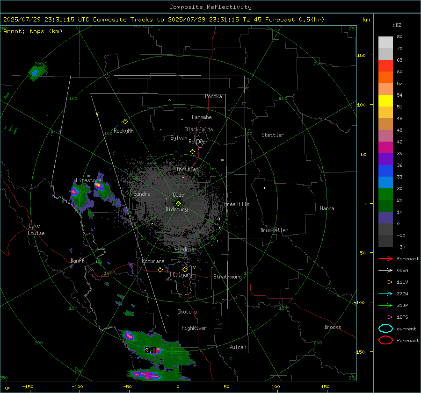Click the Okotoks city label
This screenshot has width=421, height=393.
(x=187, y=312)
